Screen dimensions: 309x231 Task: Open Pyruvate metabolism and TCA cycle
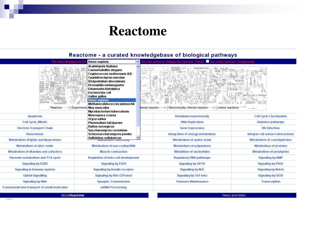[x=35, y=158]
